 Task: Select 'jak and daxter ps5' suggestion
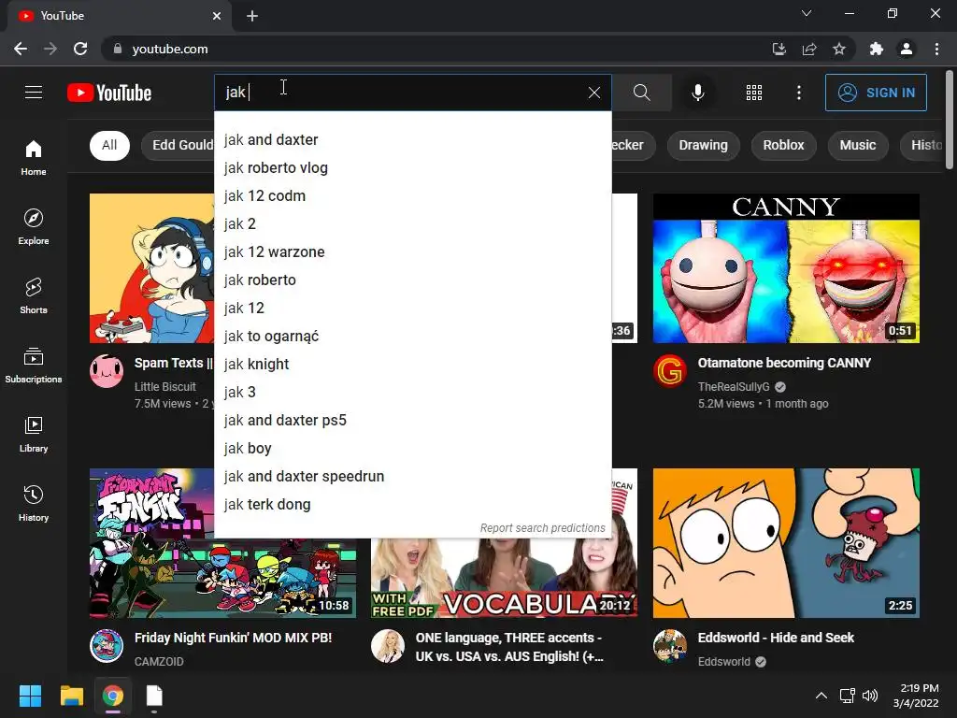[x=412, y=421]
